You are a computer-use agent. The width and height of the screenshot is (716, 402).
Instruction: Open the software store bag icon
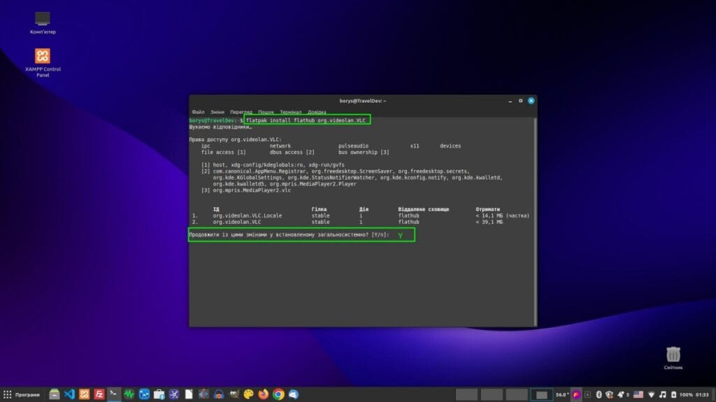click(159, 394)
